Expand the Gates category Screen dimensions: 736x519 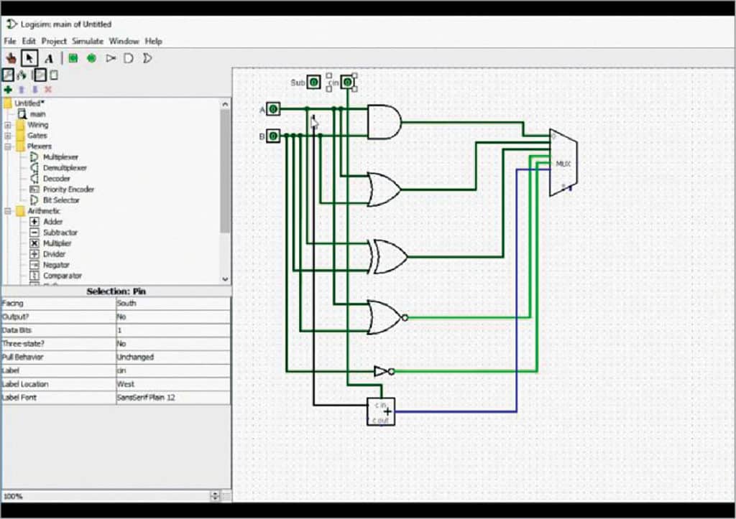click(9, 135)
